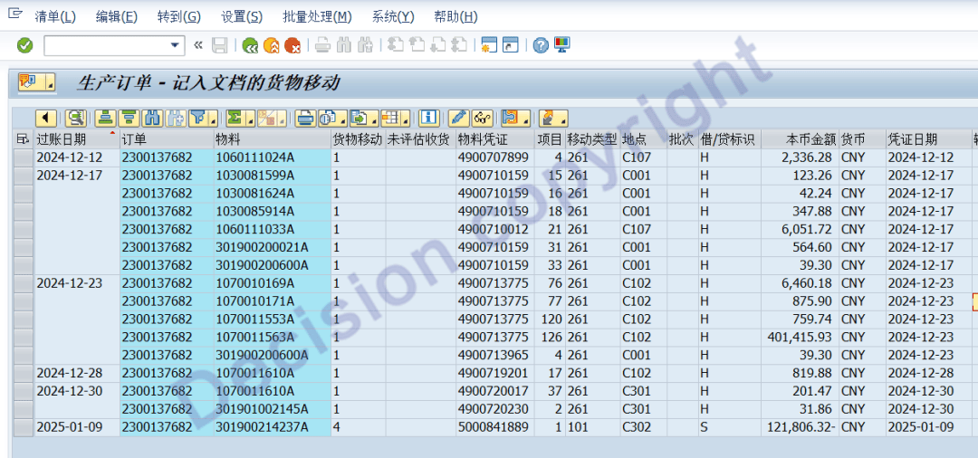Click the pencil Change icon in list toolbar
Viewport: 978px width, 458px height.
click(x=458, y=118)
